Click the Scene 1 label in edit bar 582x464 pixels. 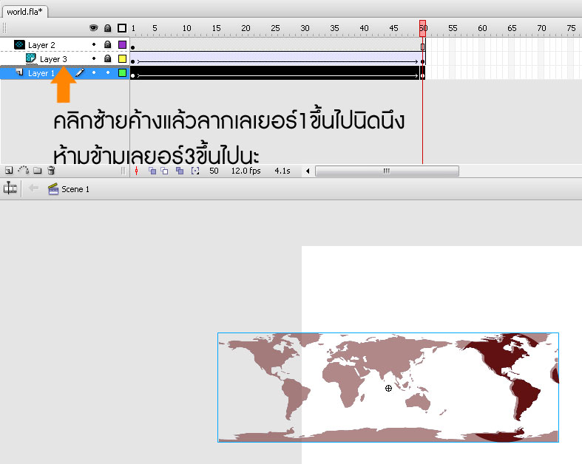pyautogui.click(x=75, y=189)
